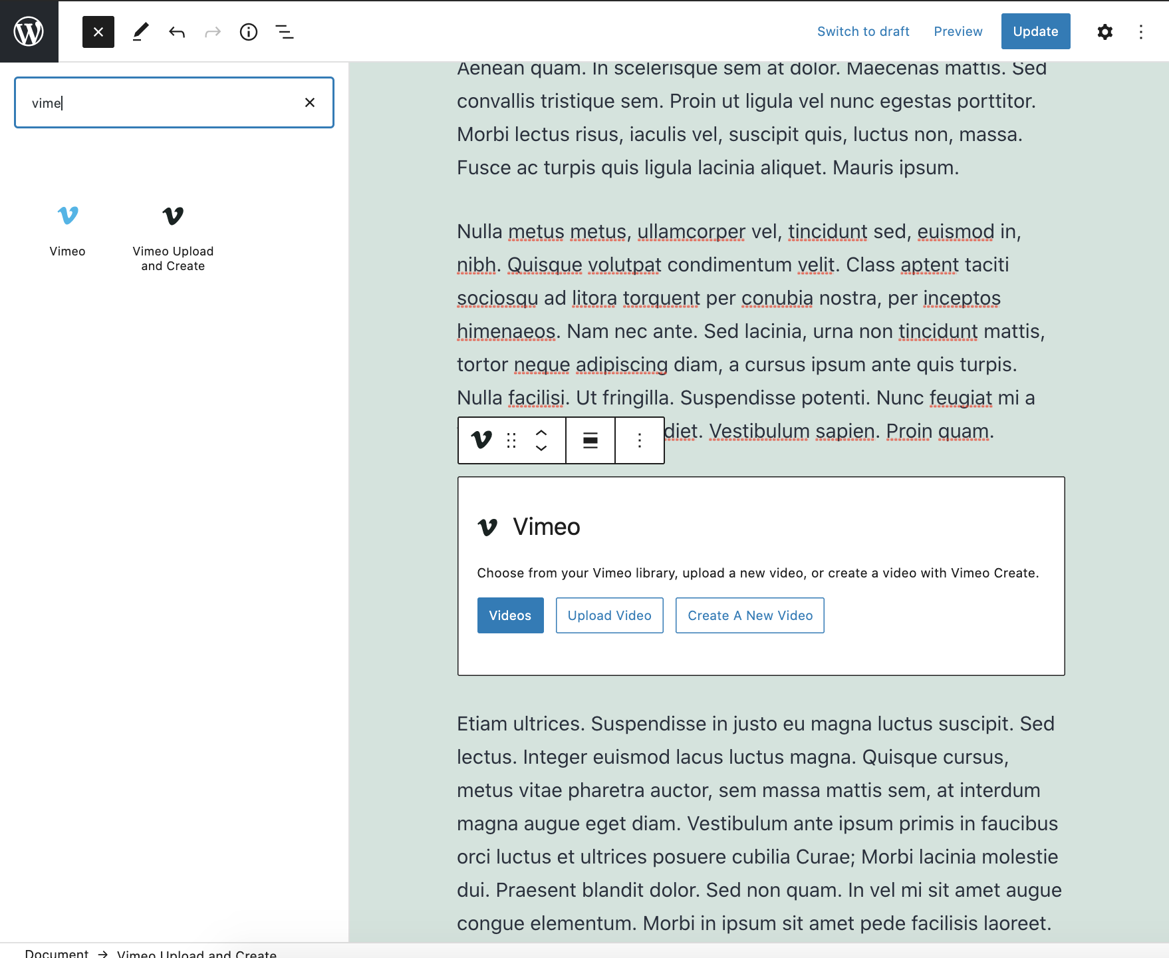The height and width of the screenshot is (958, 1169).
Task: Move the Vimeo block down
Action: pos(541,448)
